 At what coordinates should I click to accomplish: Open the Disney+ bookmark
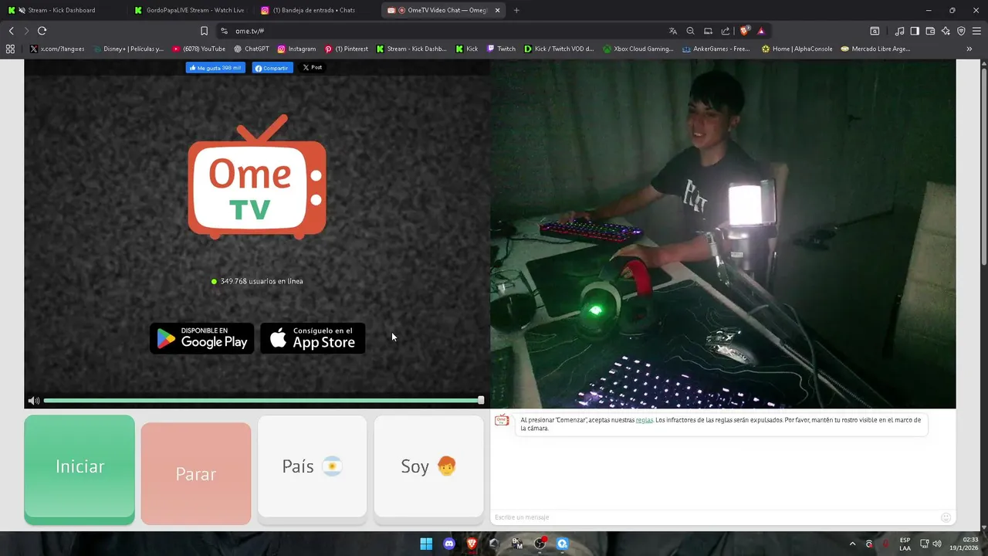pyautogui.click(x=129, y=49)
